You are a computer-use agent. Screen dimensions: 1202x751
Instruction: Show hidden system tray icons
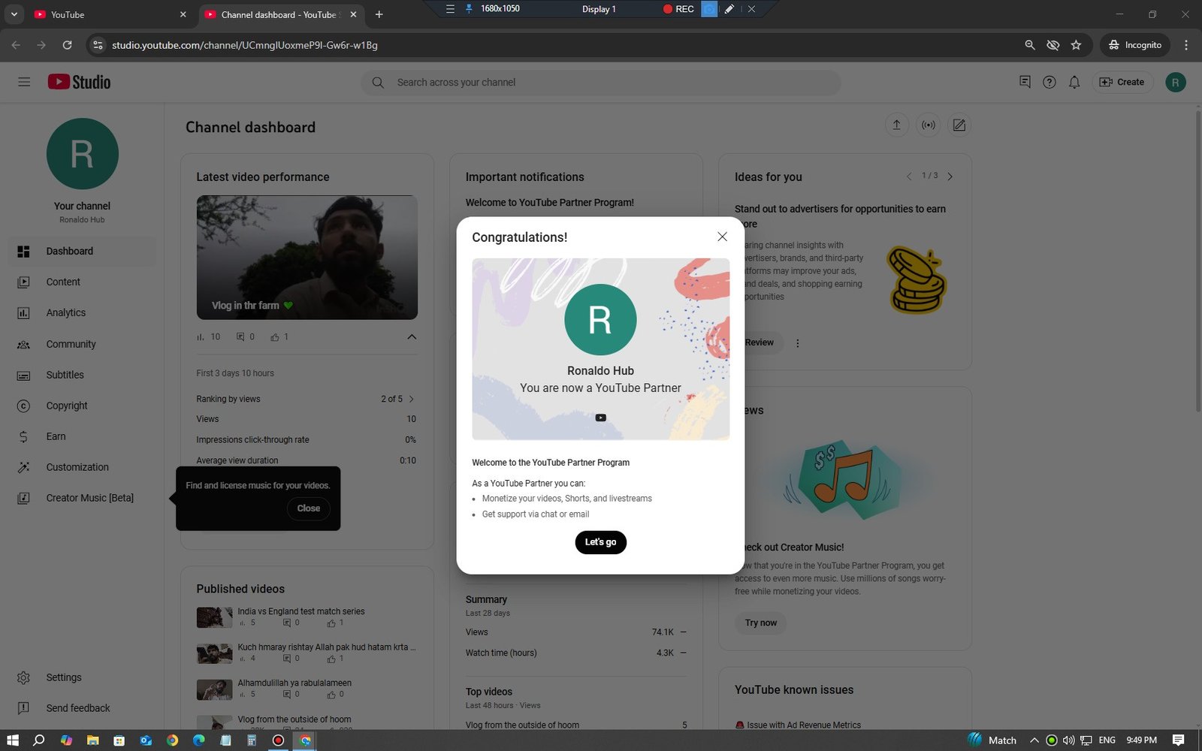point(1034,740)
